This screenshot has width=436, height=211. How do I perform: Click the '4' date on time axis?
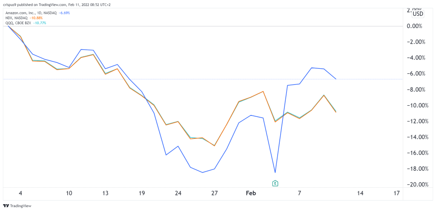21,193
